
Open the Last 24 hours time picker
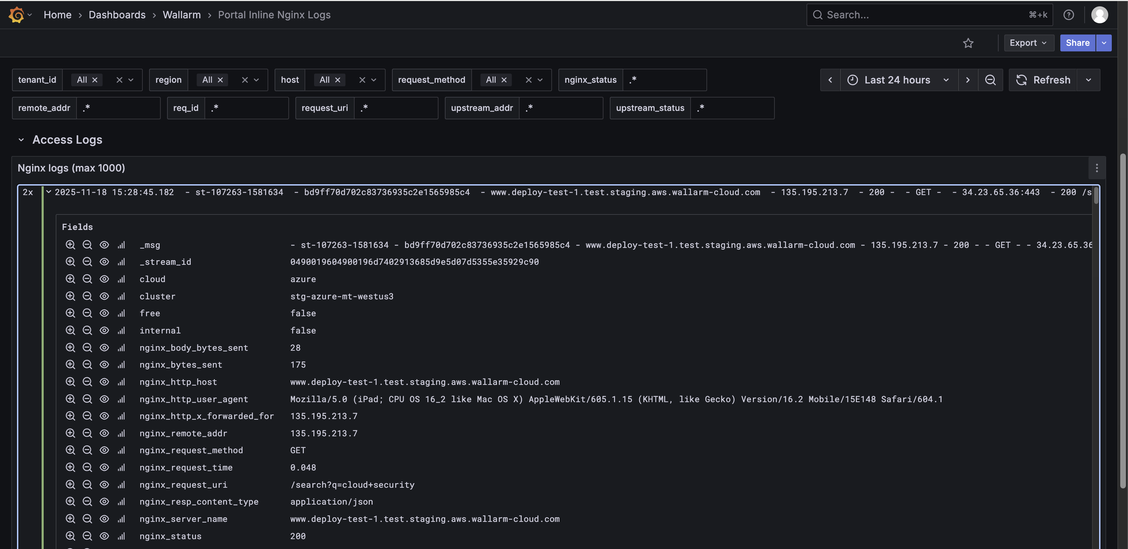point(898,80)
